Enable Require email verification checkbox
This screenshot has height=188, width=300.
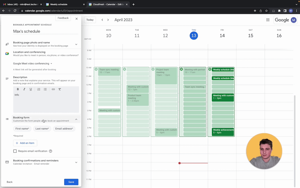click(x=15, y=151)
